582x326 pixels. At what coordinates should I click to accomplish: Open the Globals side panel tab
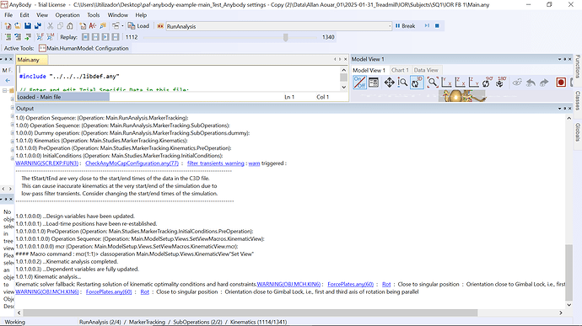tap(578, 132)
